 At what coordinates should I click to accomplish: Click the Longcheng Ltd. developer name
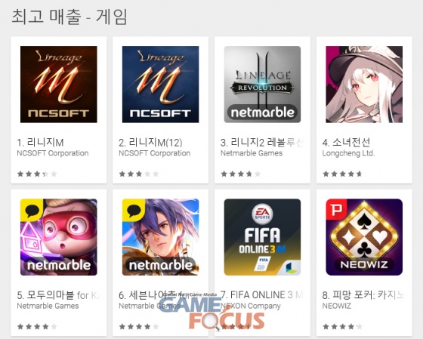point(348,153)
